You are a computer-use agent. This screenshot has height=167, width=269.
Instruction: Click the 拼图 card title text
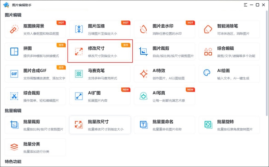tap(28, 48)
